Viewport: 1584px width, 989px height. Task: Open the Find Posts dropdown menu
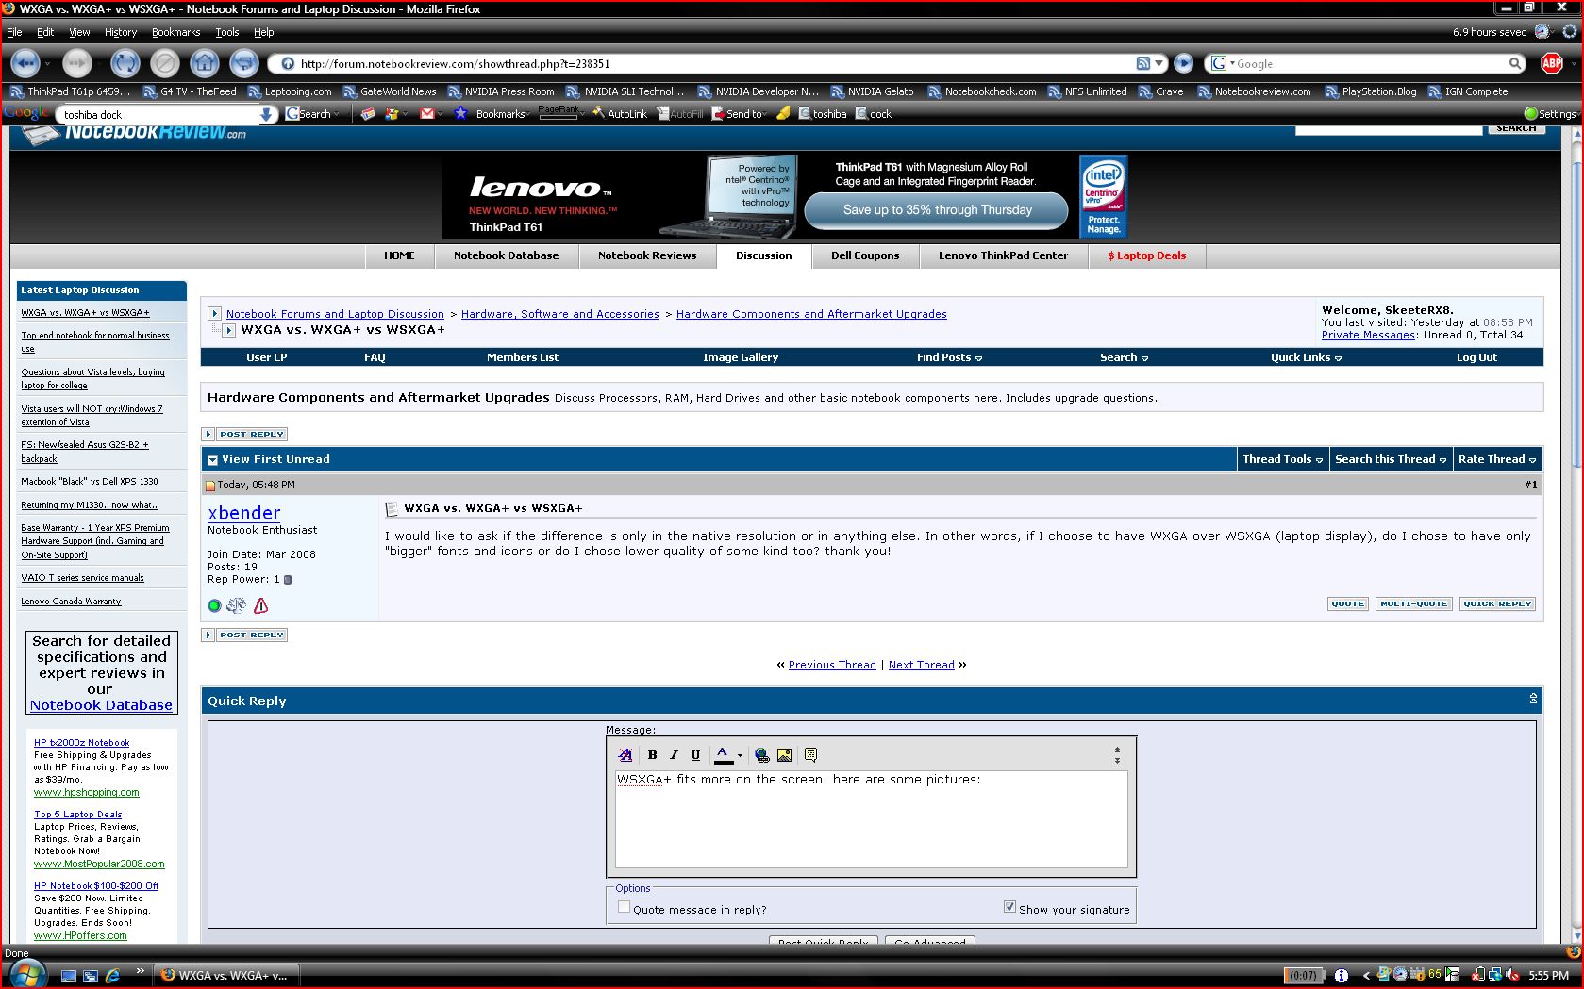pos(949,357)
